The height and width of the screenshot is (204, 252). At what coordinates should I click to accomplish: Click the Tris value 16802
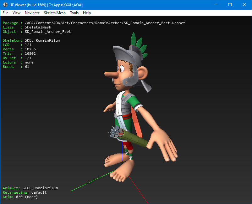coord(30,54)
